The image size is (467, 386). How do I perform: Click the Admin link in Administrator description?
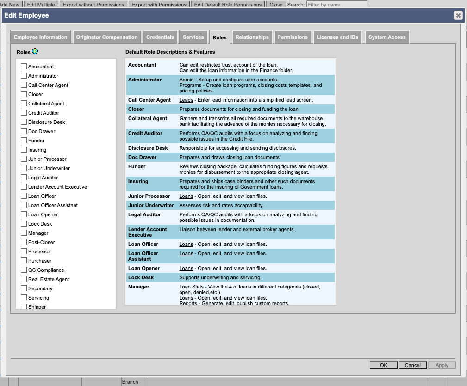pos(186,80)
